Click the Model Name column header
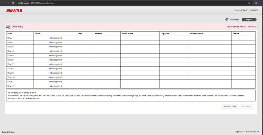Screen dimensions: 263x135 140,34
